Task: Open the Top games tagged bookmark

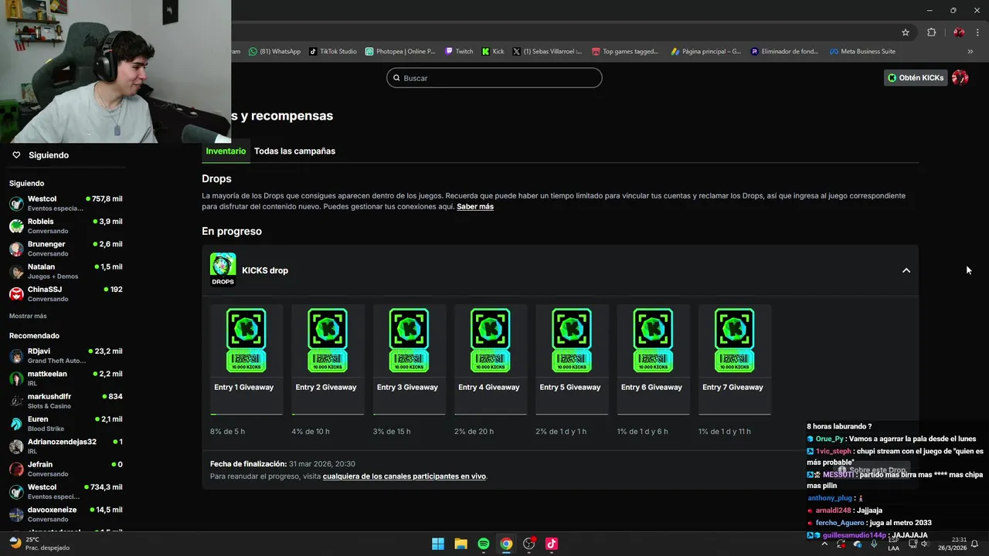Action: (625, 52)
